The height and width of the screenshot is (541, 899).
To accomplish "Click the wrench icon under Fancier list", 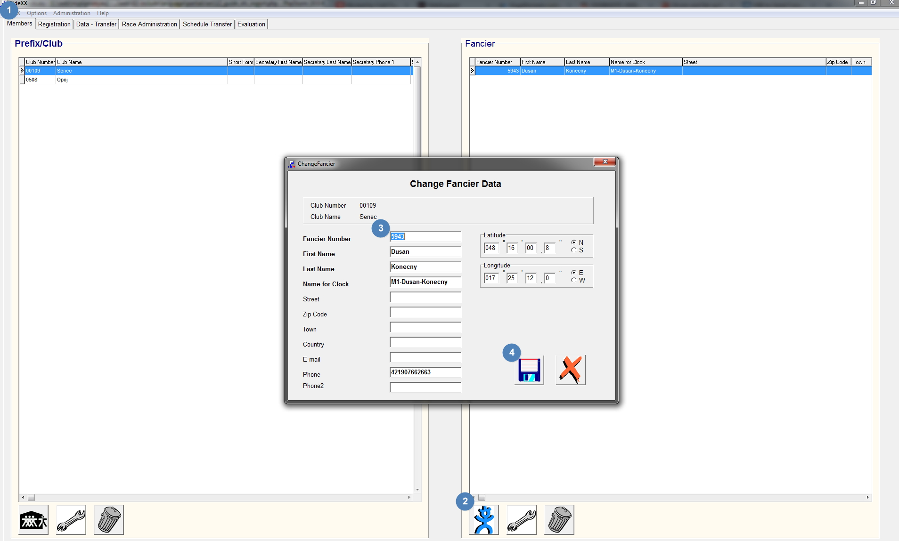I will pos(522,520).
